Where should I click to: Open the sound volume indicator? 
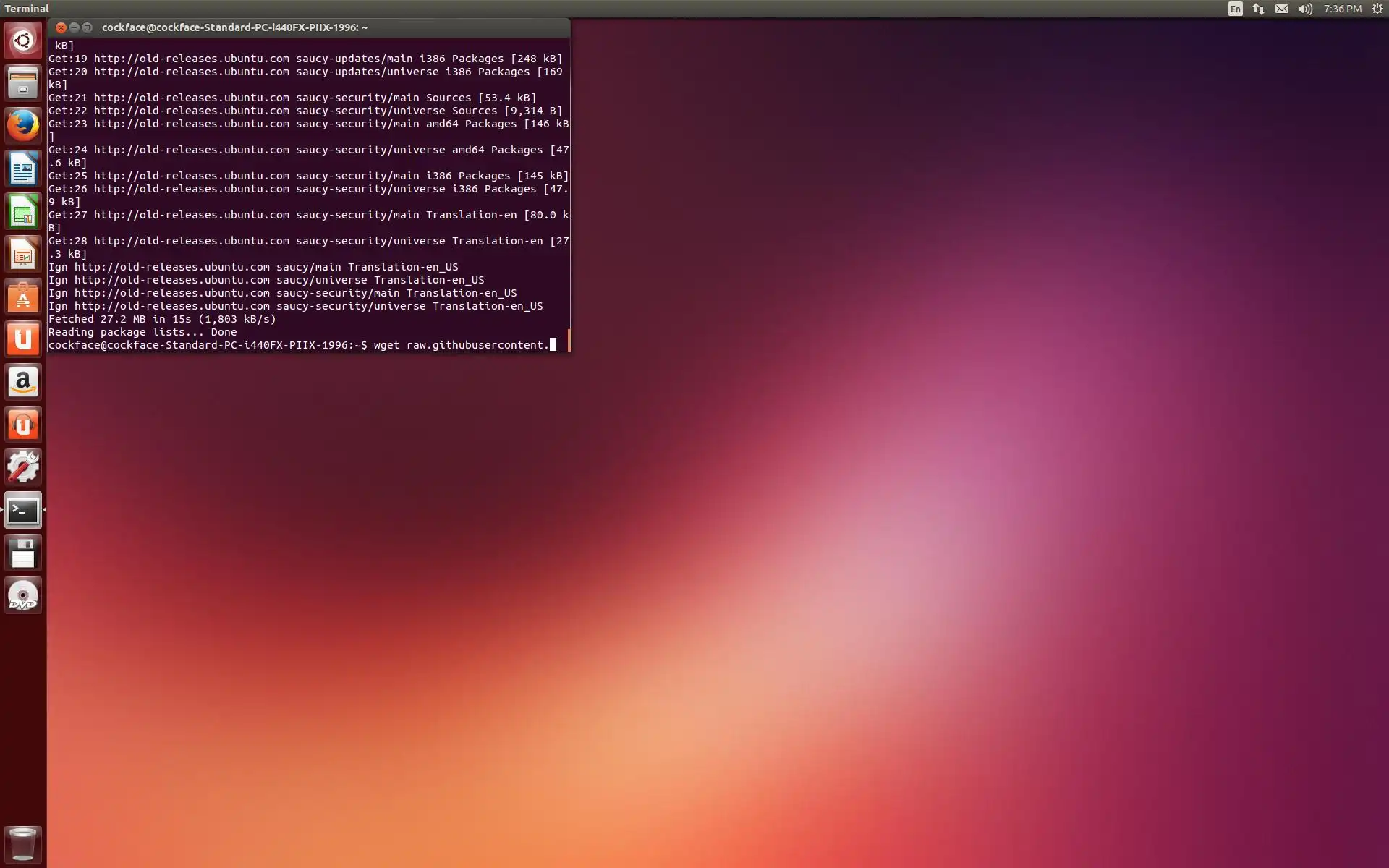point(1305,9)
